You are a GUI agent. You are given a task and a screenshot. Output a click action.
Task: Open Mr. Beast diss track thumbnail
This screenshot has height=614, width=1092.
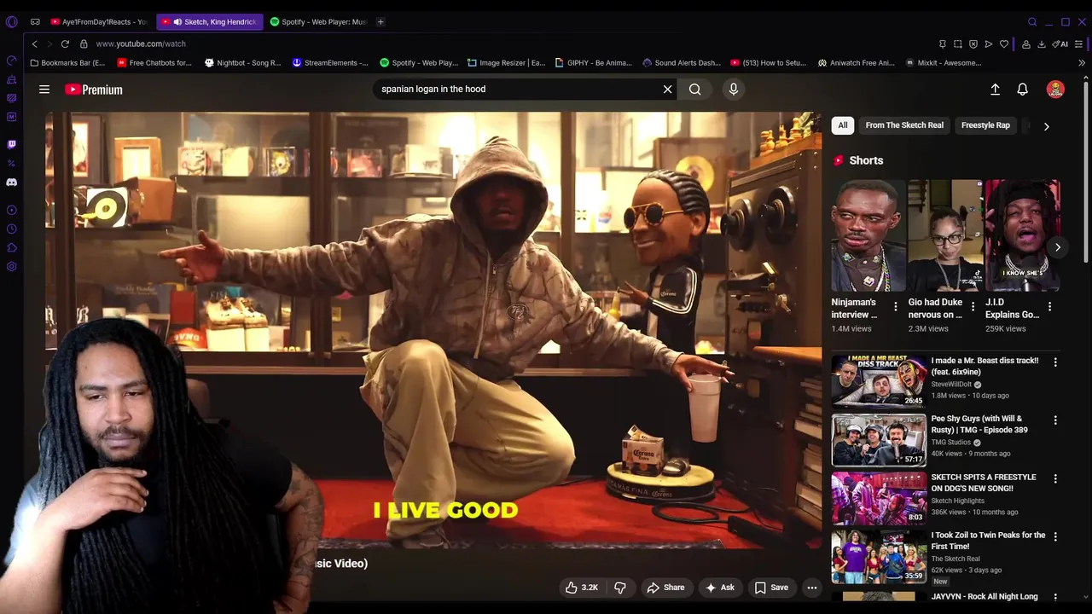tap(879, 381)
